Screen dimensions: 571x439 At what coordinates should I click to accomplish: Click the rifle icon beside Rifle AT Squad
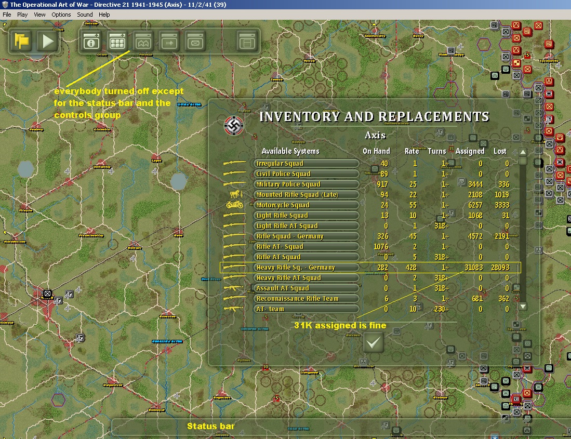tap(235, 257)
